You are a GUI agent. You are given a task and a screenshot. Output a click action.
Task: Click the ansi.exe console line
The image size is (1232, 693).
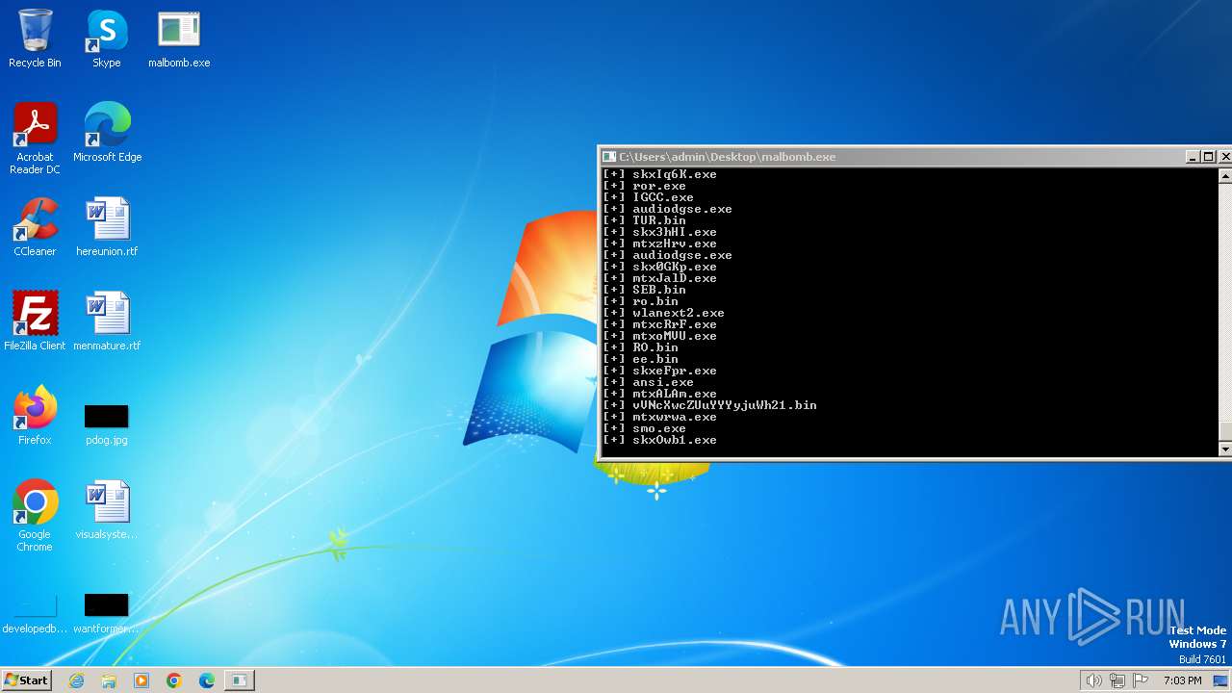[649, 382]
